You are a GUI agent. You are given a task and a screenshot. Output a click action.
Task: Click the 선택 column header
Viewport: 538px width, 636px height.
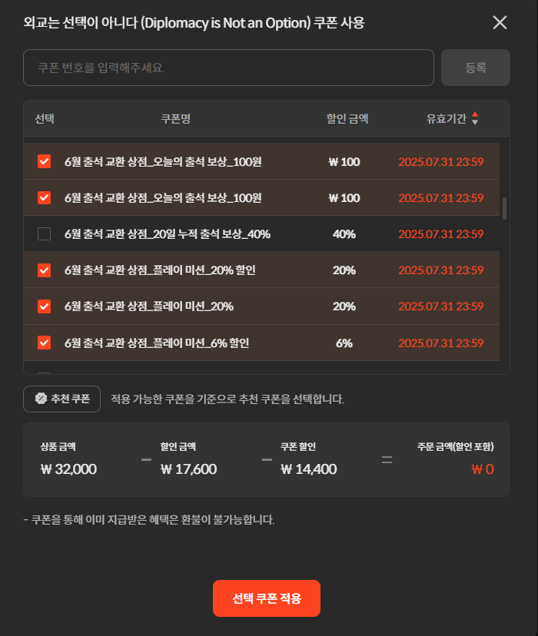pos(45,118)
